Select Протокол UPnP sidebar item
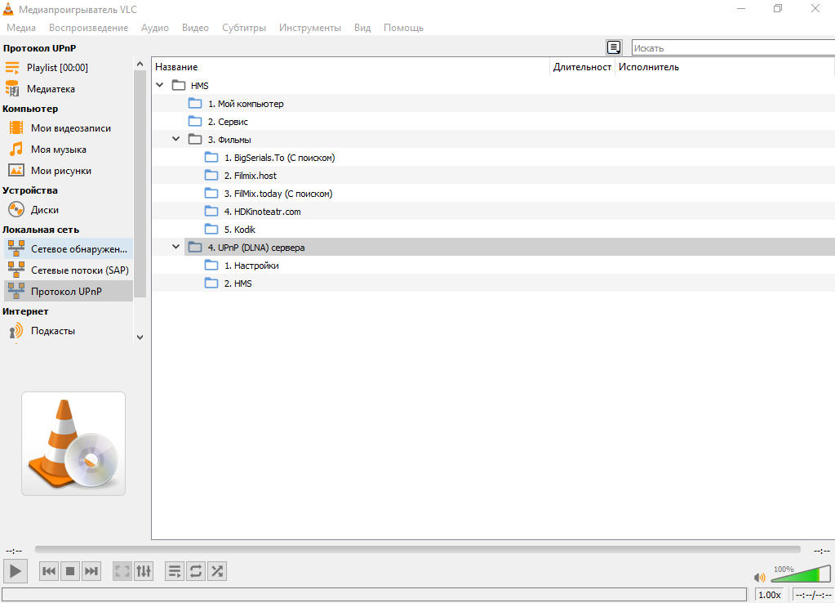This screenshot has width=835, height=603. click(x=69, y=292)
